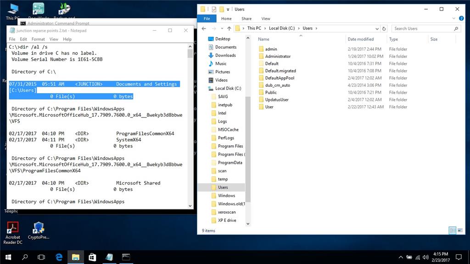The image size is (470, 264).
Task: Switch to Notepad on the taskbar
Action: 109,257
